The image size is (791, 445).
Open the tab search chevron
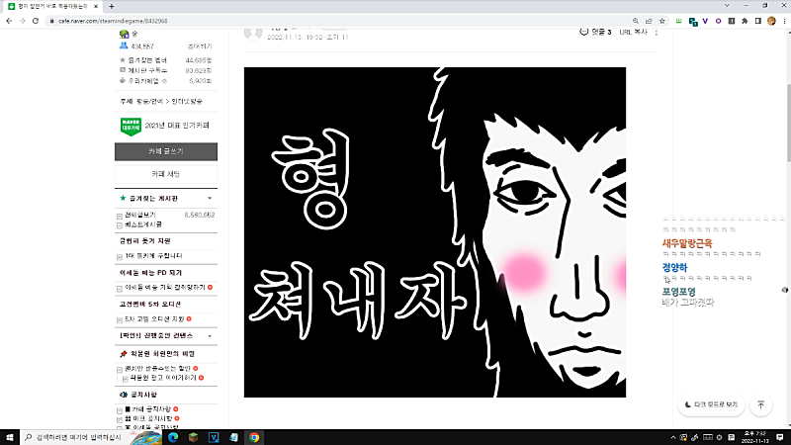coord(727,6)
